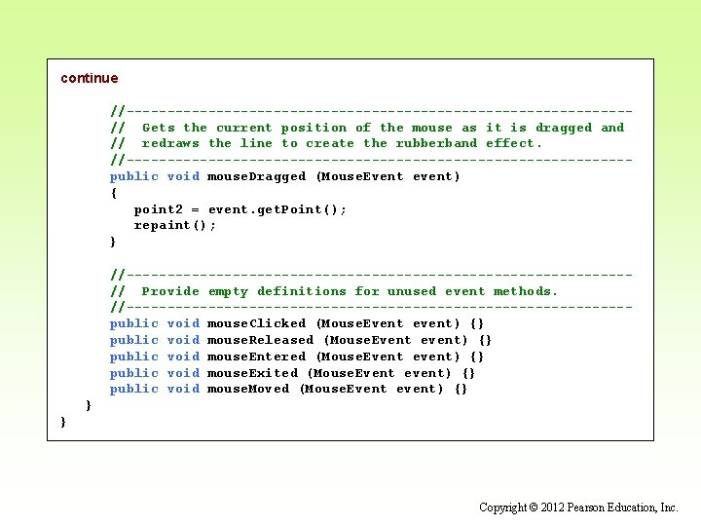Click the 'mouseClicked (MouseEvent event) {}' line
Screen dimensions: 701x526
coord(297,323)
